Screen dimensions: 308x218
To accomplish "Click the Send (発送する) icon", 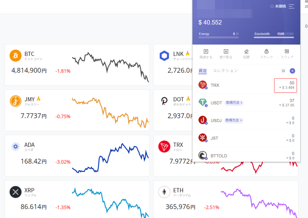I will click(206, 52).
